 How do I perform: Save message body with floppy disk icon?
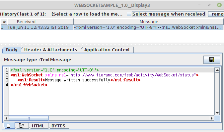(212, 60)
